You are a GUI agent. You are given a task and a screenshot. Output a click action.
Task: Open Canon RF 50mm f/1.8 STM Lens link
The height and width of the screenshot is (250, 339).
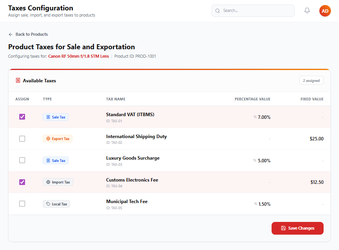click(79, 56)
